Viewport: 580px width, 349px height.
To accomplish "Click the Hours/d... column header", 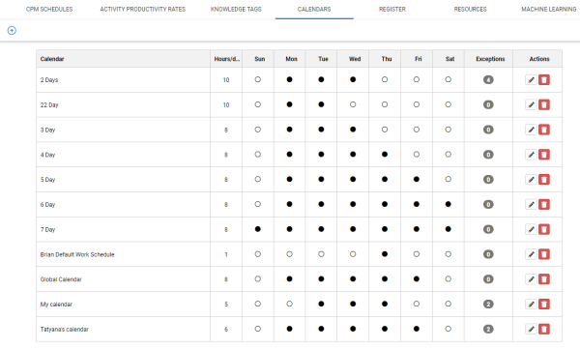I will [x=226, y=59].
